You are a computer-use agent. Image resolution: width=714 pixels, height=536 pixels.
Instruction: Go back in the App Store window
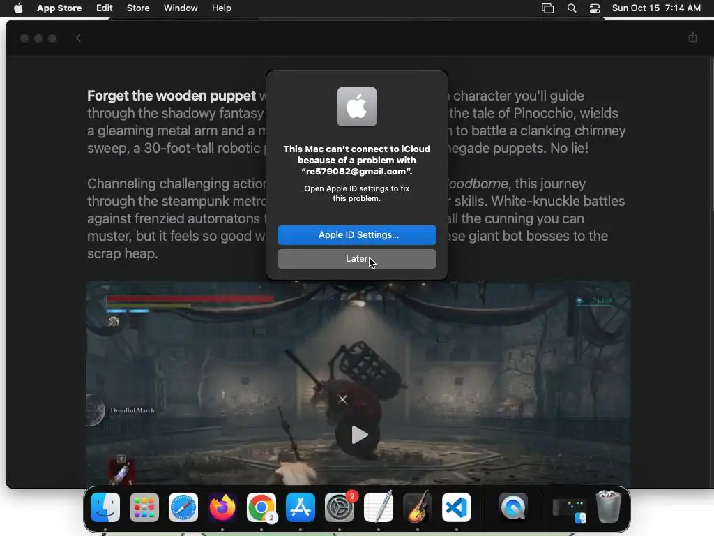(x=78, y=38)
